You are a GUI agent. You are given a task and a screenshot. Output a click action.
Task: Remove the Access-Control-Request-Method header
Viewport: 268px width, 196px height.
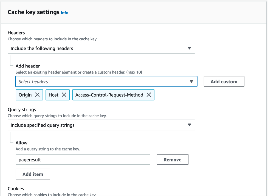[149, 95]
